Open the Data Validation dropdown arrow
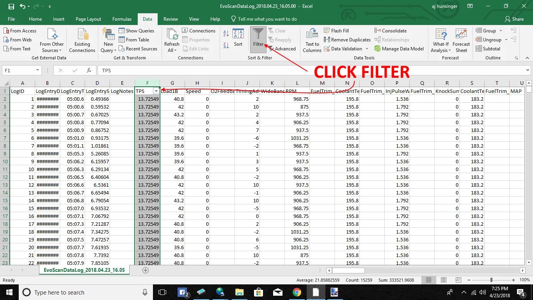The width and height of the screenshot is (533, 300). [367, 49]
